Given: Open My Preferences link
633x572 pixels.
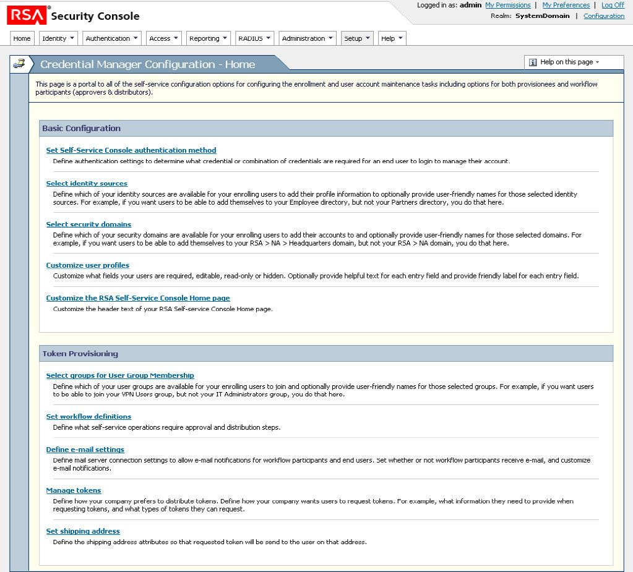Looking at the screenshot, I should (566, 5).
